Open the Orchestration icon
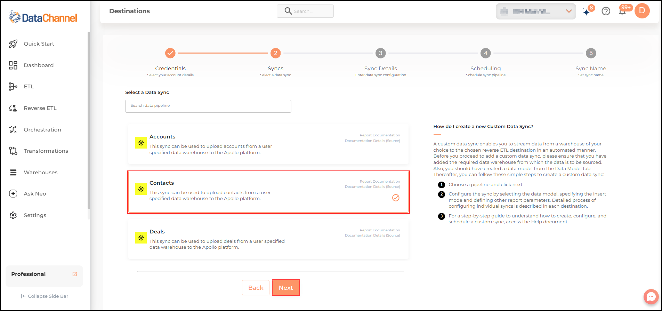 13,129
